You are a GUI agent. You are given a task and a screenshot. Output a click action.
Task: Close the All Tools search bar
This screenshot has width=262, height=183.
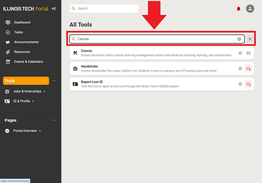pos(250,39)
